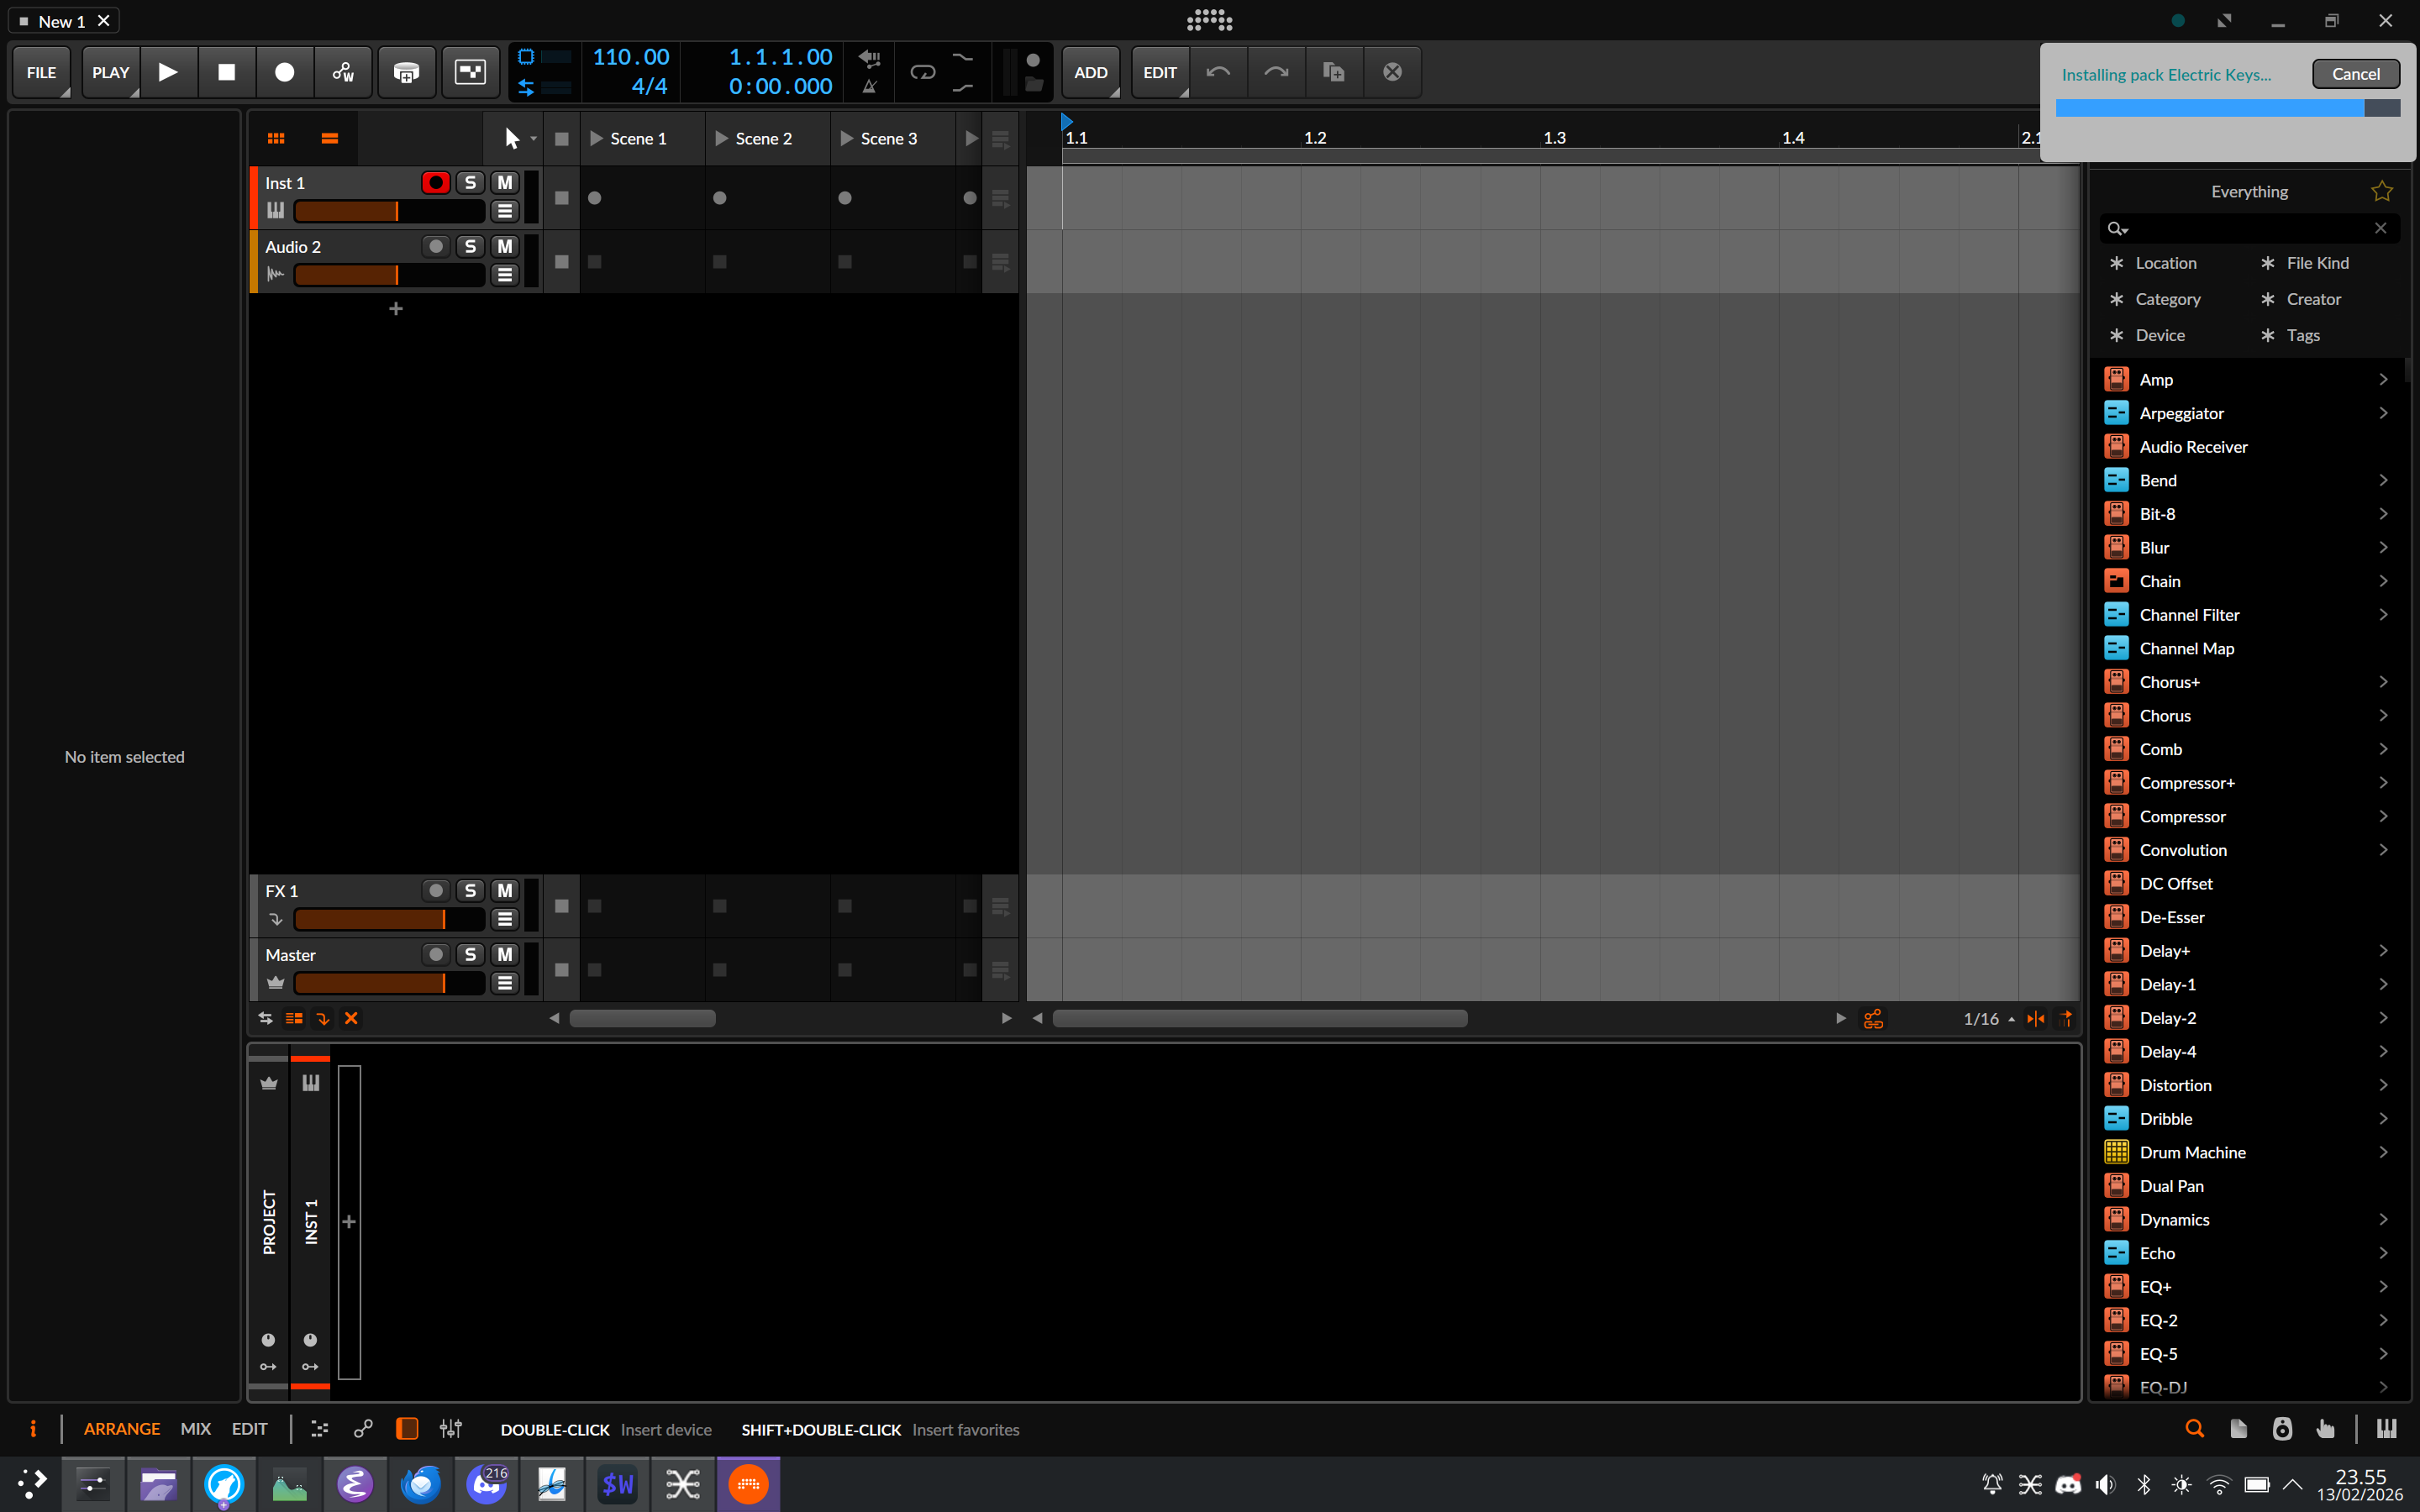This screenshot has width=2420, height=1512.
Task: Click the transport Record button
Action: click(x=284, y=72)
